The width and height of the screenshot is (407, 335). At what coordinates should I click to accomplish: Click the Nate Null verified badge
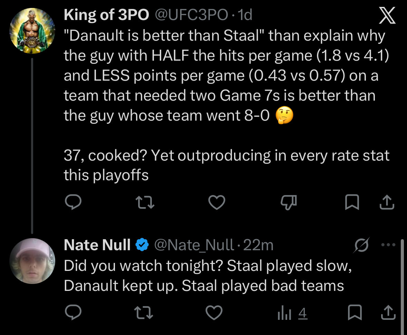(142, 245)
